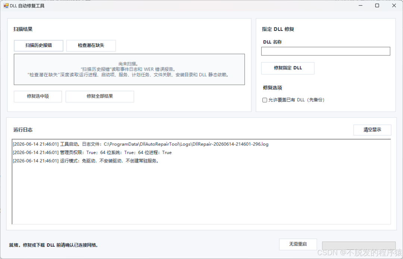Click the 修复选项 label
Image resolution: width=403 pixels, height=259 pixels.
tap(272, 88)
